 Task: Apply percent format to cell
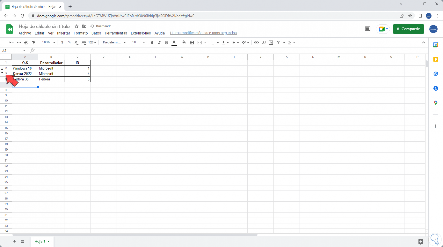tap(69, 42)
